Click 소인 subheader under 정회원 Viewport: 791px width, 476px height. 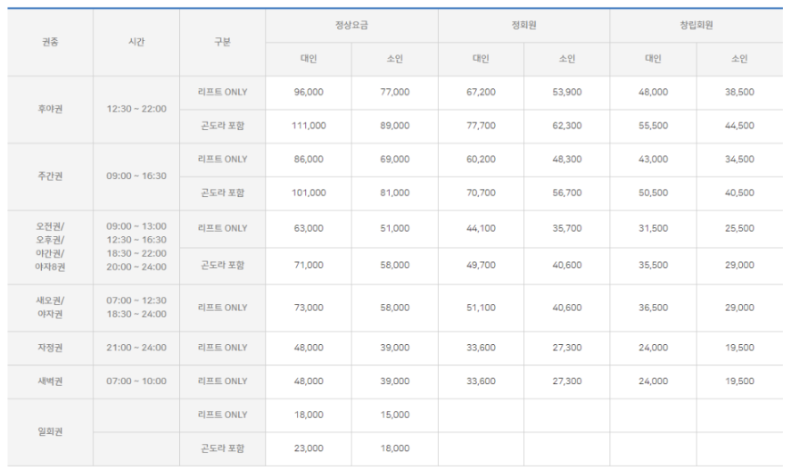click(567, 59)
